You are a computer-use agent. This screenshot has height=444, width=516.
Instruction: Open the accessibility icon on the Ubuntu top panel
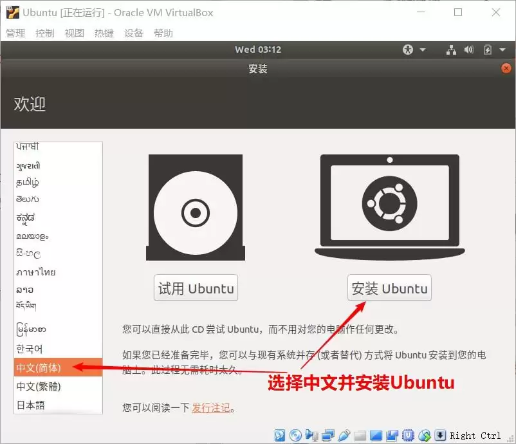[x=408, y=50]
